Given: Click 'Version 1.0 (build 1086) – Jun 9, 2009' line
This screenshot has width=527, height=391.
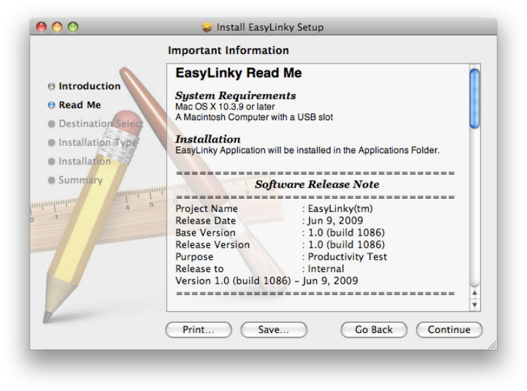Looking at the screenshot, I should 266,281.
